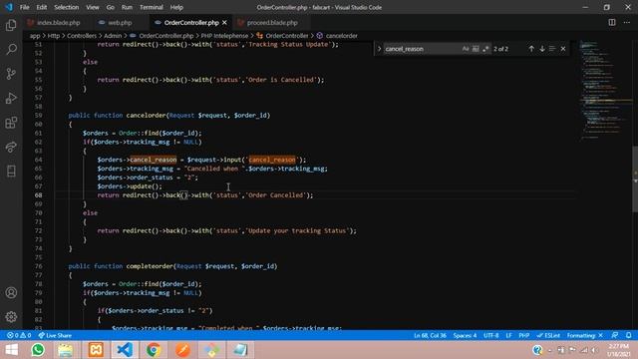
Task: Open Google Chrome from the taskbar
Action: point(154,350)
